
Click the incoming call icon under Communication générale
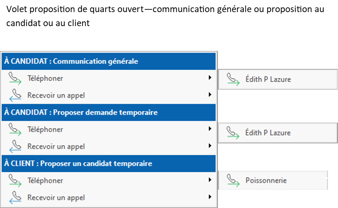[x=15, y=95]
